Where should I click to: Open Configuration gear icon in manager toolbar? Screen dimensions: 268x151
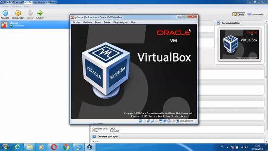[x=18, y=13]
